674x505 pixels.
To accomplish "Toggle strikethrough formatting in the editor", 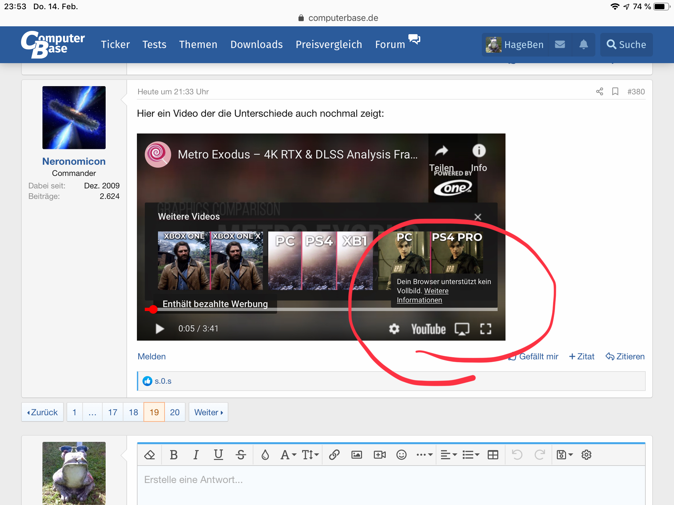I will pyautogui.click(x=241, y=455).
